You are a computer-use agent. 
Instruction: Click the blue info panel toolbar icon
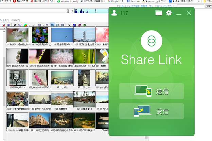[8, 25]
